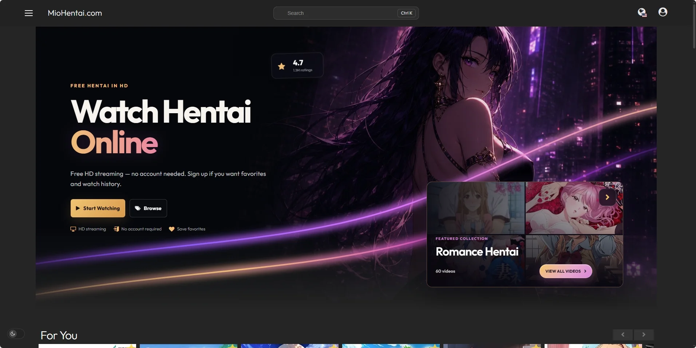The width and height of the screenshot is (696, 348).
Task: Click the 'Romance Hentai' collection title
Action: [x=477, y=252]
